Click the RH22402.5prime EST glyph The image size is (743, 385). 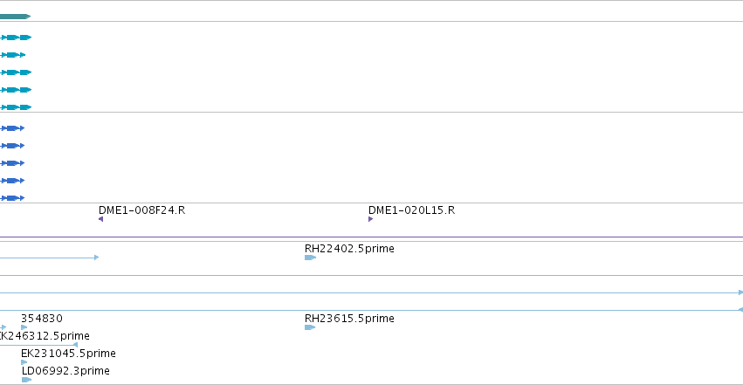coord(310,258)
